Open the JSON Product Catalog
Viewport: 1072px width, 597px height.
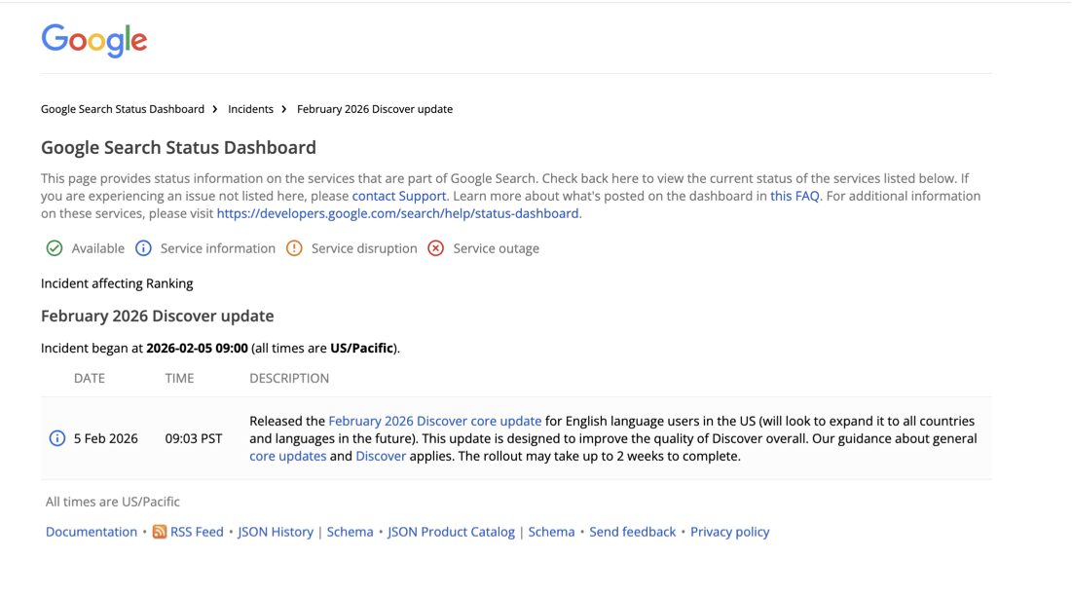click(451, 532)
